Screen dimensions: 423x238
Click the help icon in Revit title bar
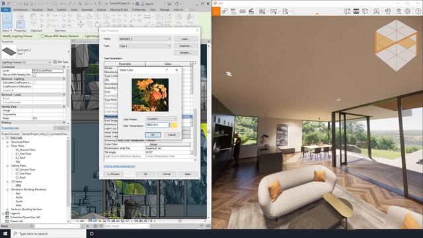177,4
